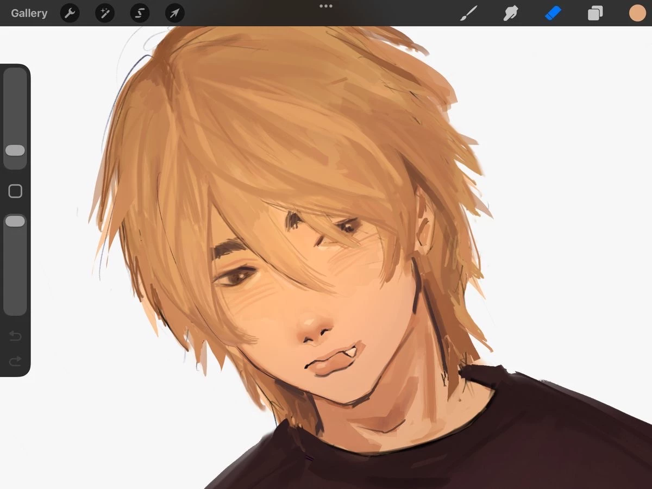Open the Actions wrench menu
The height and width of the screenshot is (489, 652).
[70, 13]
